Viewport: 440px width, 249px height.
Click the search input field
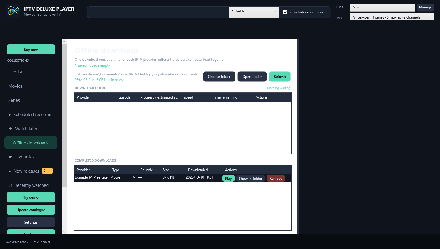(158, 12)
